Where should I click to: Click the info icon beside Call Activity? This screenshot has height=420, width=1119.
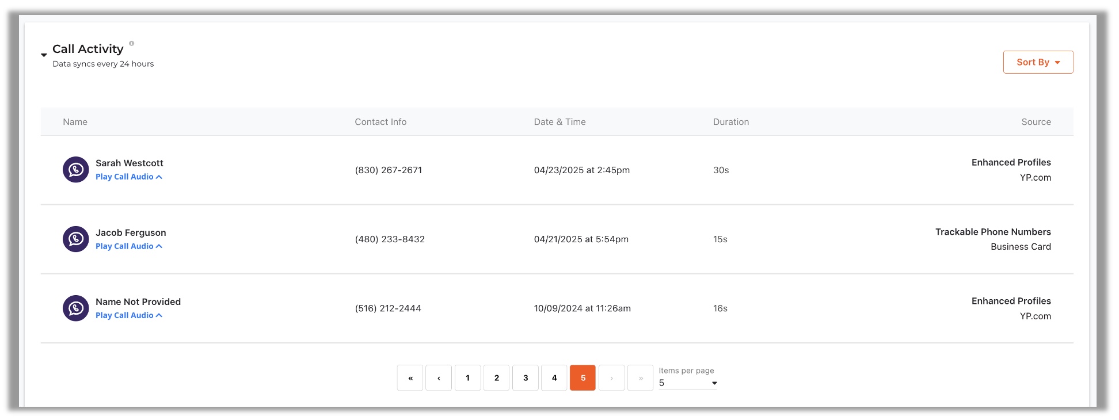131,43
